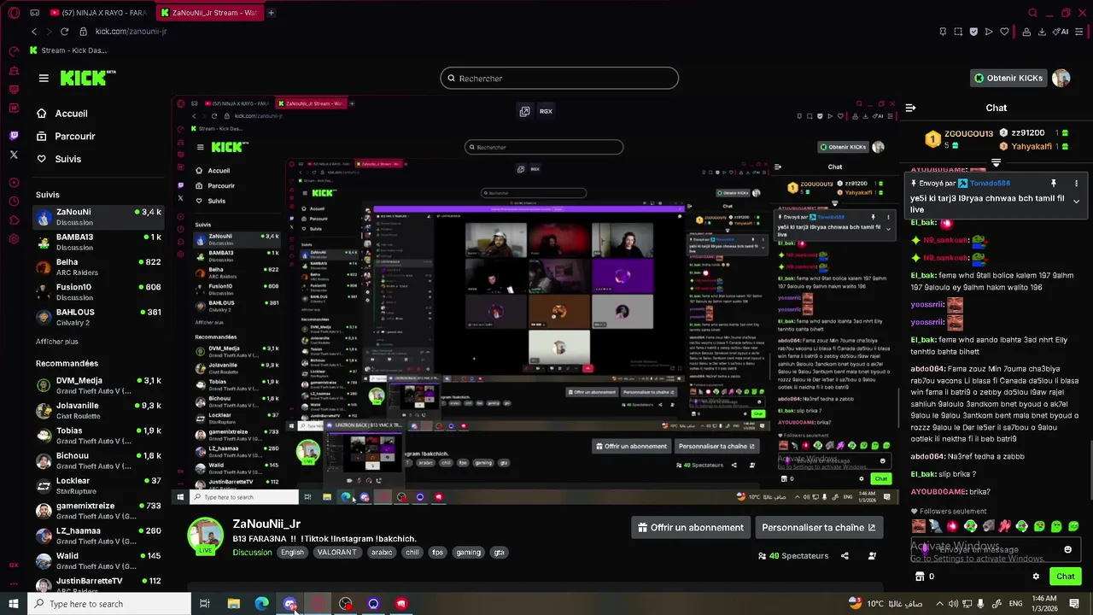Viewport: 1093px width, 615px height.
Task: Share the stream via share icon
Action: coord(845,556)
